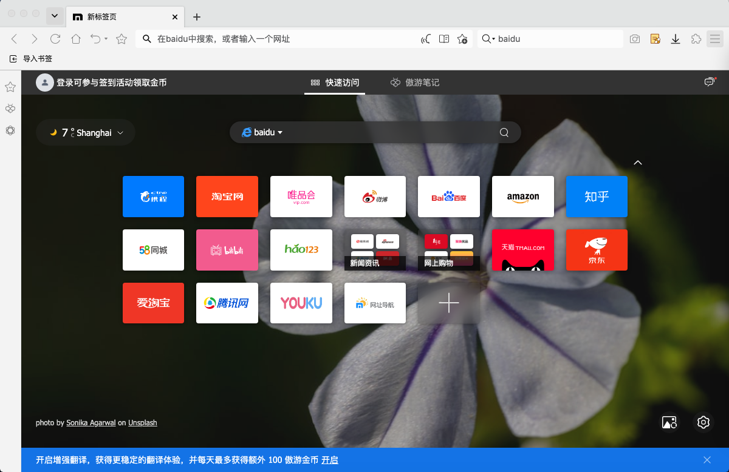Enable enhanced translation via the 开启 link
This screenshot has height=472, width=729.
(330, 459)
